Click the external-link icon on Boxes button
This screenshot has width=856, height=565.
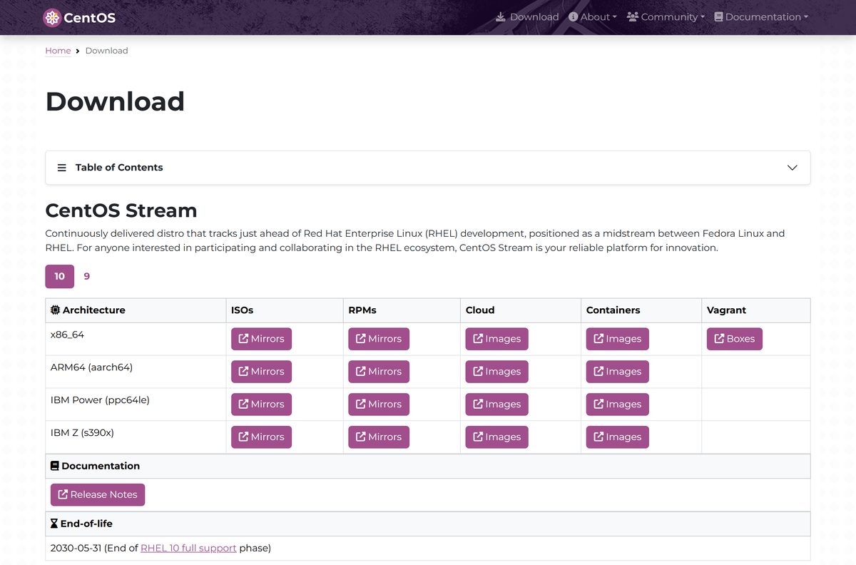tap(719, 339)
